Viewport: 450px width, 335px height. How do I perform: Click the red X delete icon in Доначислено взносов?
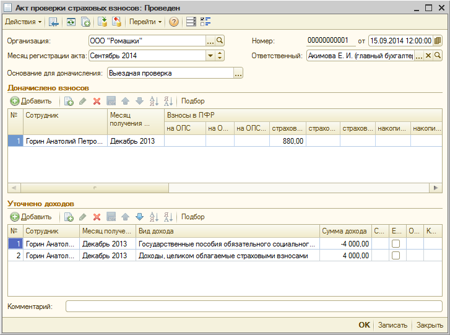(97, 101)
